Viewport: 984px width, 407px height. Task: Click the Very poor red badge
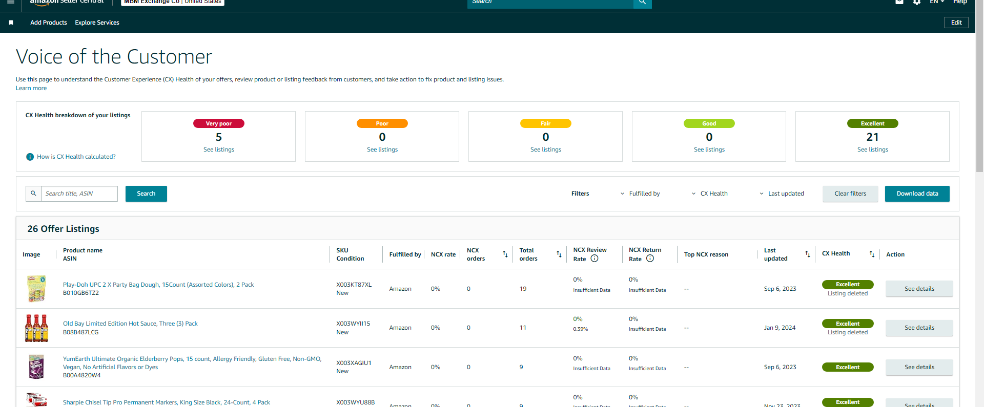[x=219, y=123]
